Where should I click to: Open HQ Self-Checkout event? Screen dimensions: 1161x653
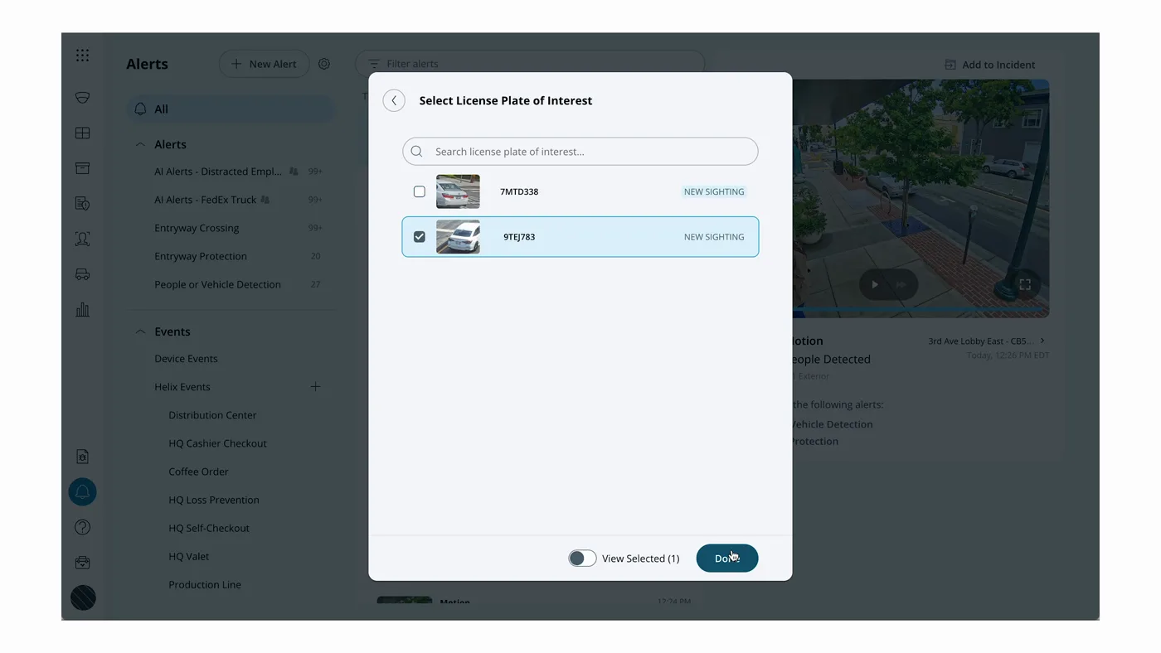[209, 528]
